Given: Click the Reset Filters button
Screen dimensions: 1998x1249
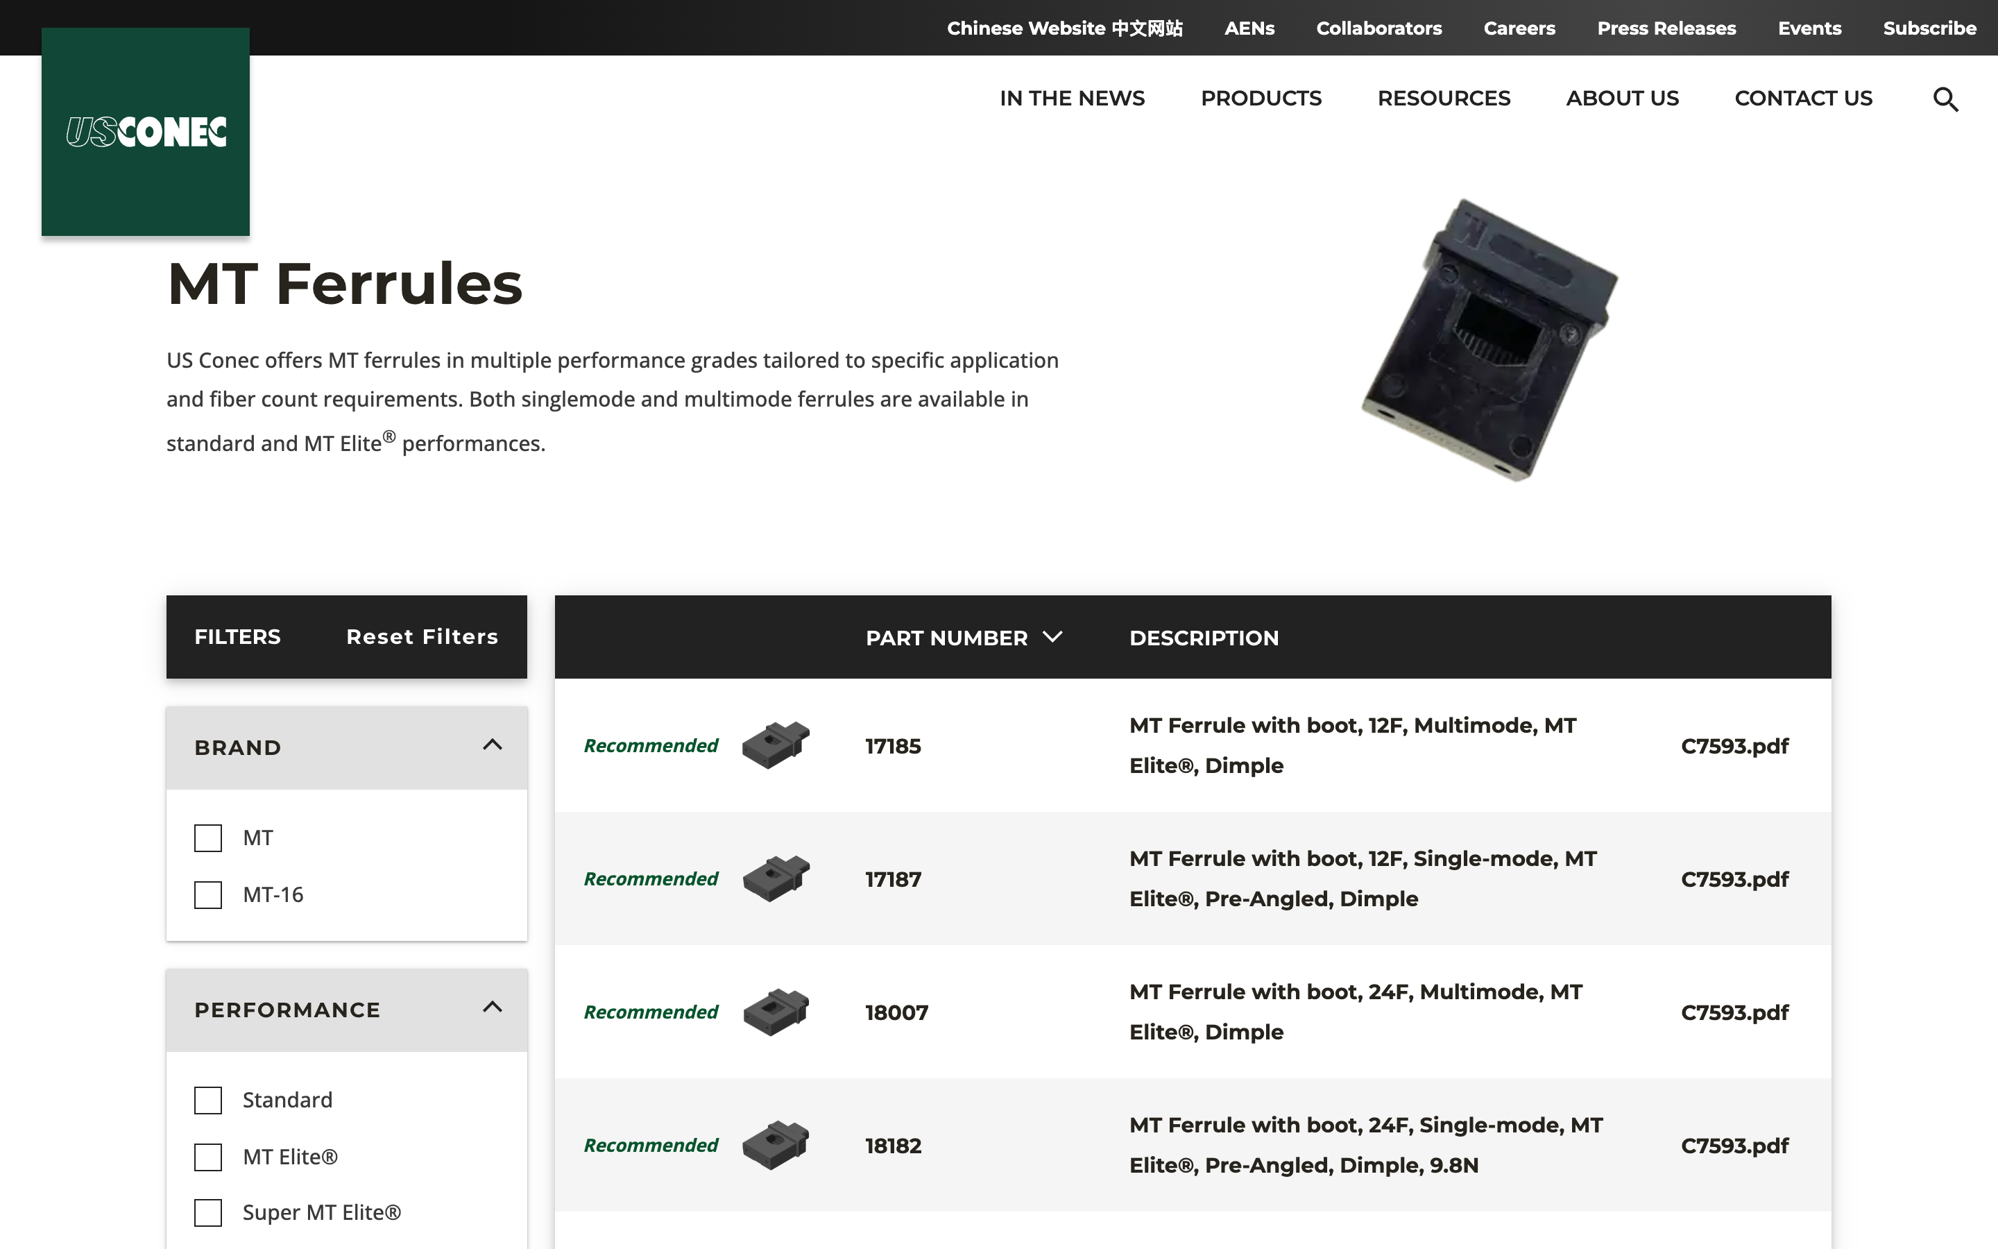Looking at the screenshot, I should [422, 637].
